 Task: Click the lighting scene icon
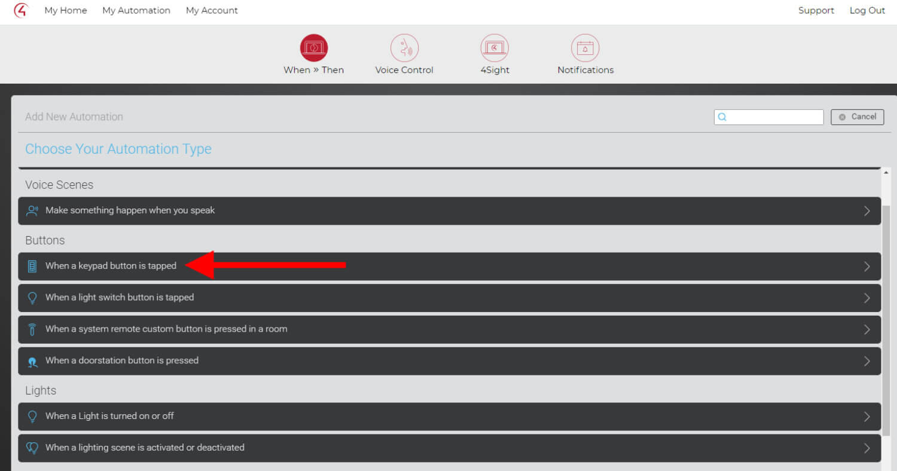click(32, 448)
